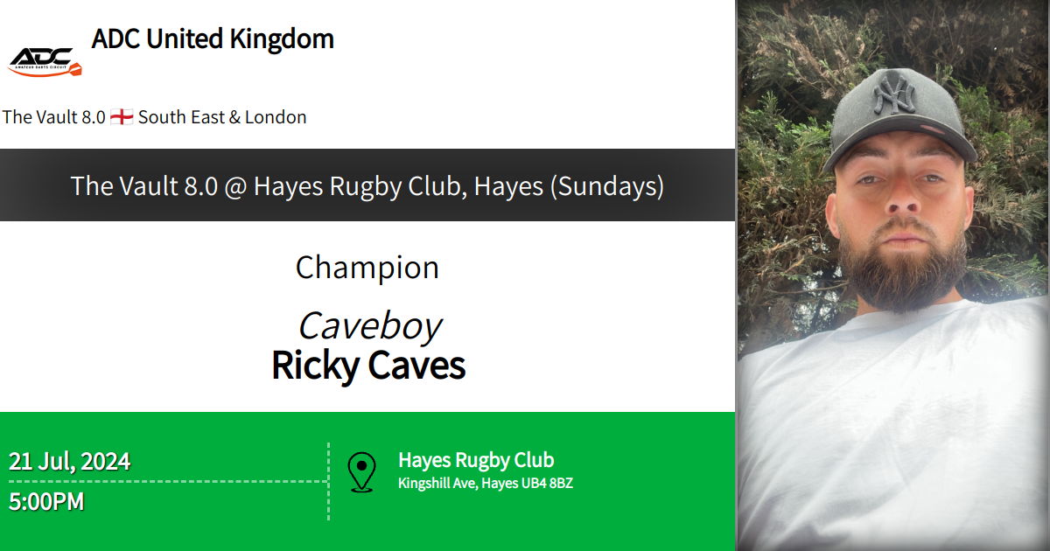Click the vertical dashed divider in footer
Screen dimensions: 1050x551
click(x=329, y=507)
